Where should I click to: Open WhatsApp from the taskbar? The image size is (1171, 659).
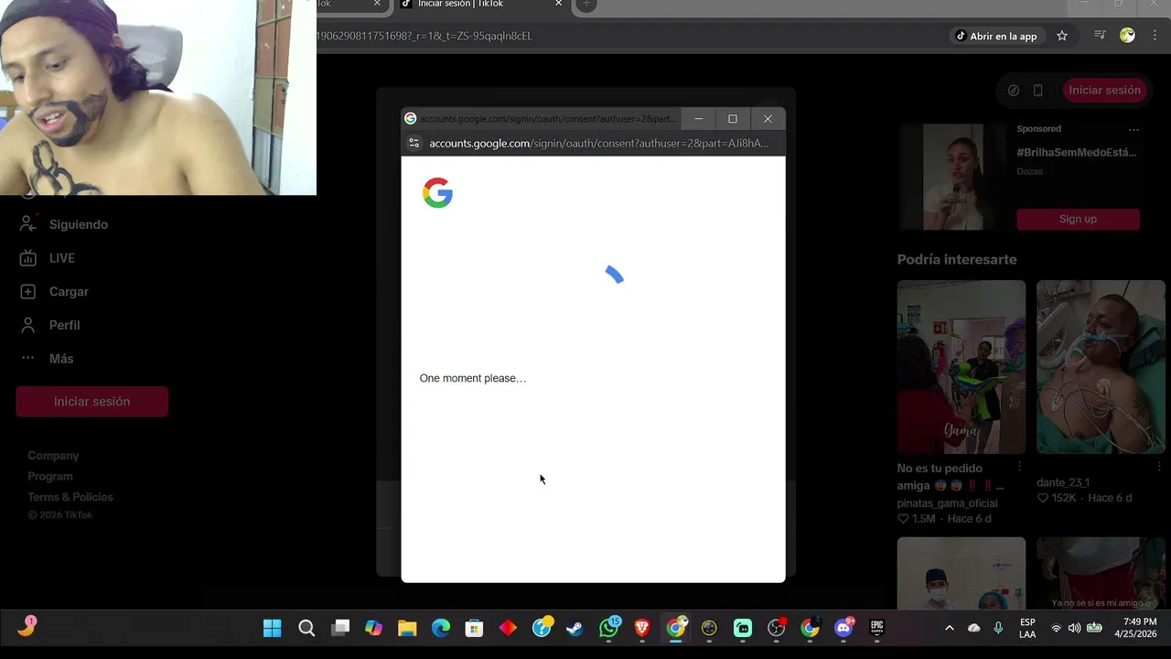tap(608, 628)
